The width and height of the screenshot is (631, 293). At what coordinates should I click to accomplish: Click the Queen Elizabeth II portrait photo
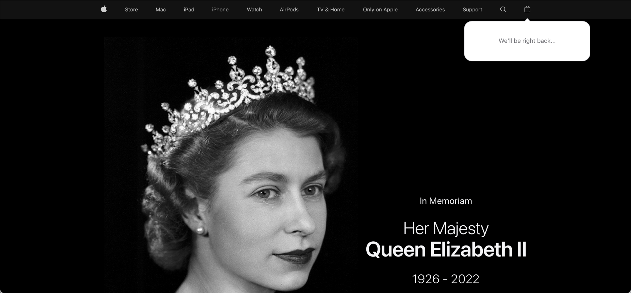click(231, 165)
